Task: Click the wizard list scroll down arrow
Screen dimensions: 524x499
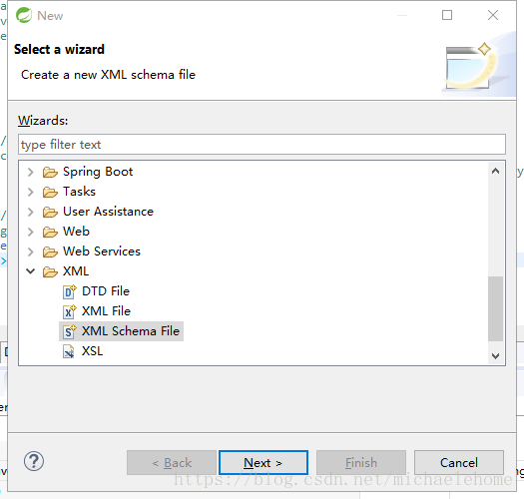Action: click(496, 355)
